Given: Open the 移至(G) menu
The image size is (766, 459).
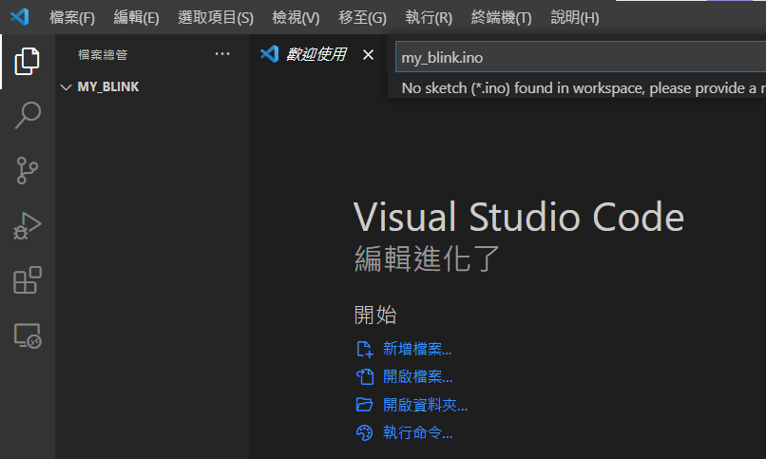Looking at the screenshot, I should (362, 17).
